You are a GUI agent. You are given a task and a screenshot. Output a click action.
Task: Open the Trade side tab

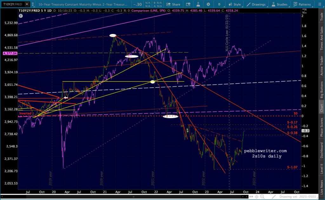(322, 17)
